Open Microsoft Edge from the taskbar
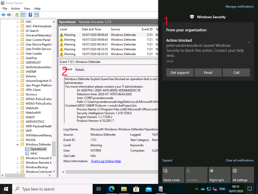Image resolution: width=258 pixels, height=194 pixels. (x=111, y=189)
